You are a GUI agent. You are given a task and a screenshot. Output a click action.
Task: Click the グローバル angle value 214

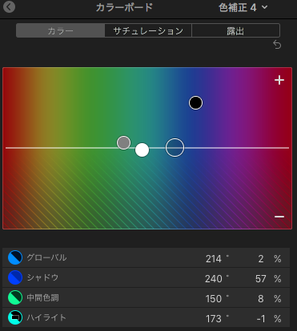click(x=214, y=259)
